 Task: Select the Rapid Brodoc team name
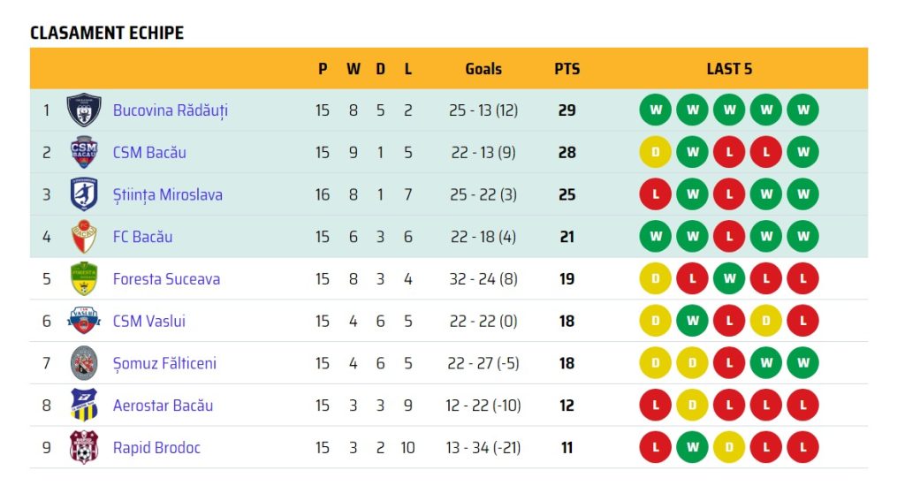(156, 448)
